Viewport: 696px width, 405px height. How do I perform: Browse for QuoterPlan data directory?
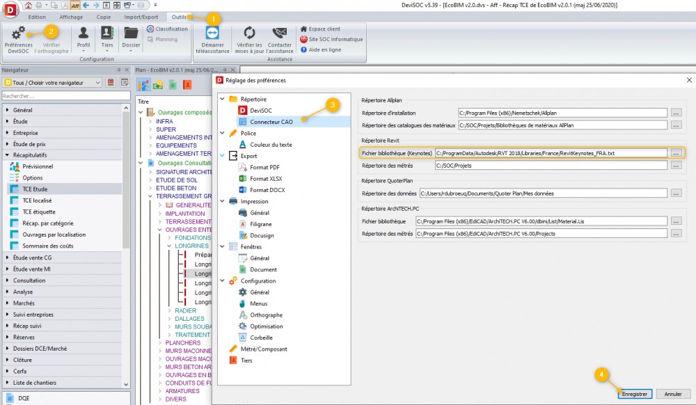[x=676, y=193]
